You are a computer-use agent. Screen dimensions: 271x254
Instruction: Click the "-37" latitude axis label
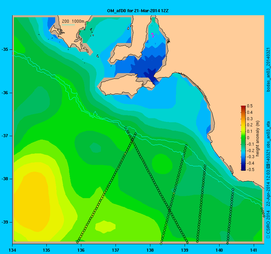pyautogui.click(x=5, y=136)
